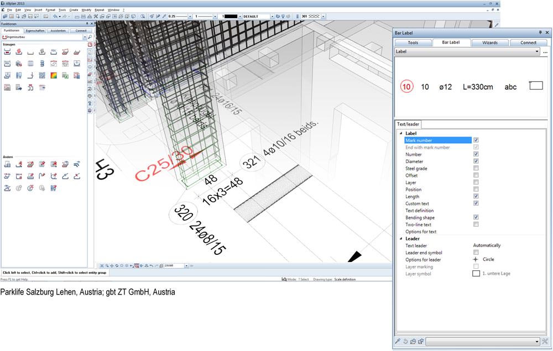The width and height of the screenshot is (553, 351).
Task: Switch to the Wizards tab in Bar Label panel
Action: point(490,43)
